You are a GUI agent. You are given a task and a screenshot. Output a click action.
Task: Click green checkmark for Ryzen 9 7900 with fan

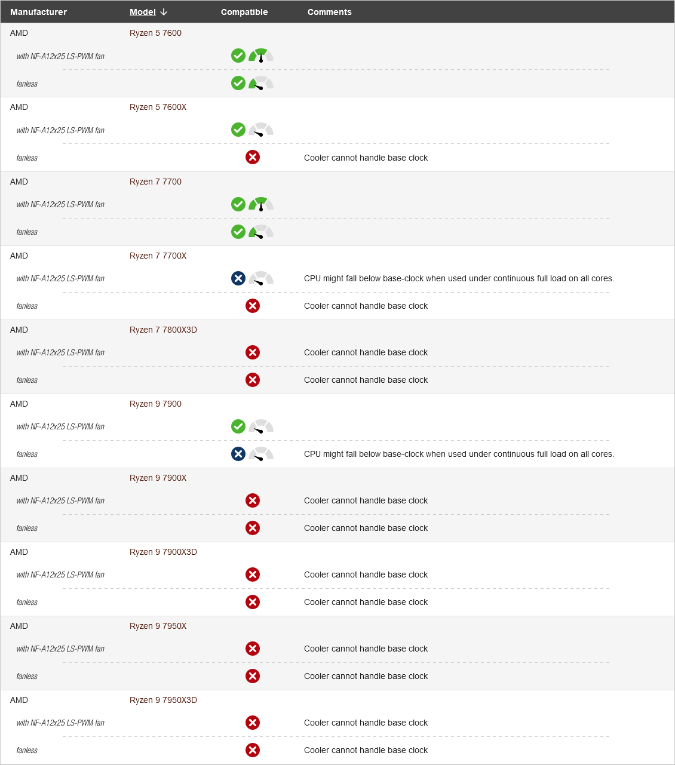(x=238, y=426)
